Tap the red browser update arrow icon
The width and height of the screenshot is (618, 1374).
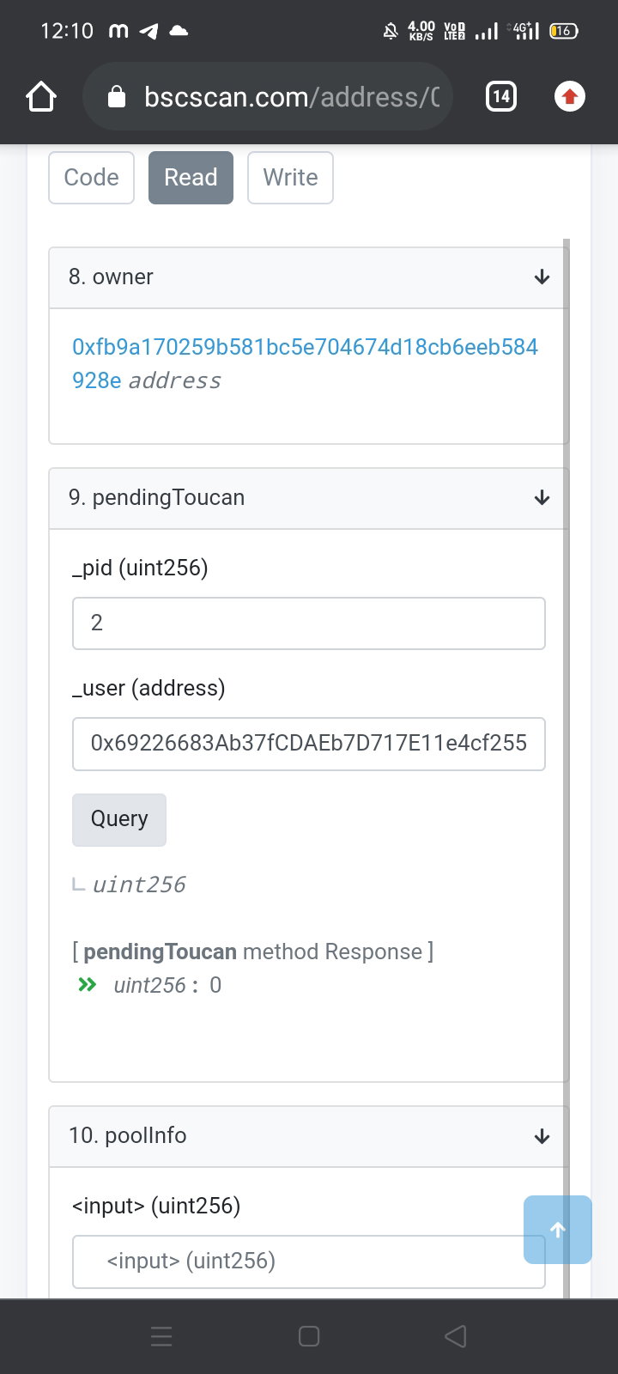click(569, 96)
